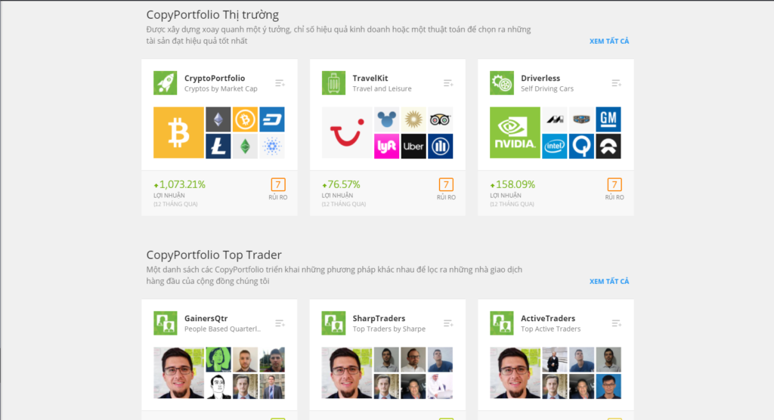Click the gold sunburst logo in TravelKit
Screen dimensions: 774x420
click(413, 119)
